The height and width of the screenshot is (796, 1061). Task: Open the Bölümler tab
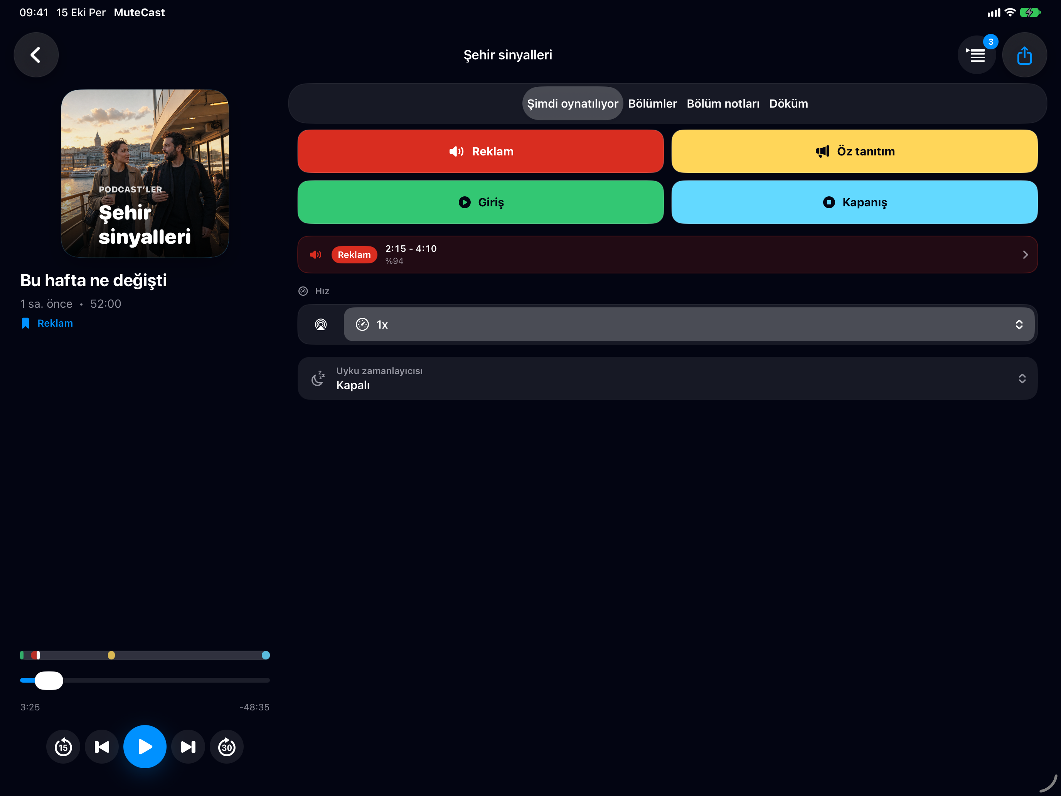coord(652,103)
